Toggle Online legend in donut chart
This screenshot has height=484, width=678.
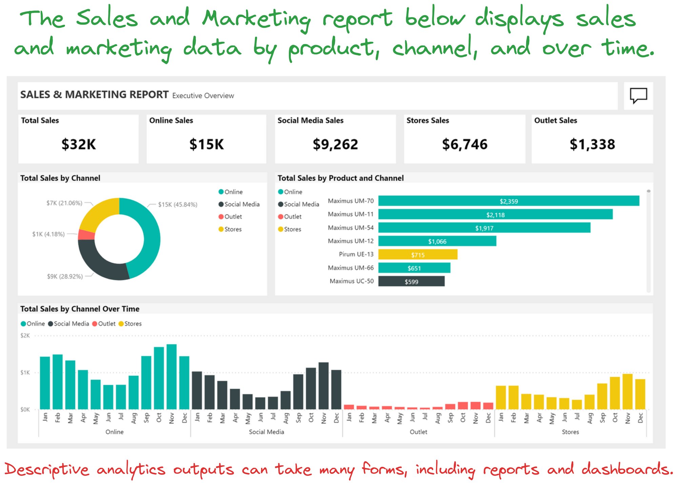(231, 192)
